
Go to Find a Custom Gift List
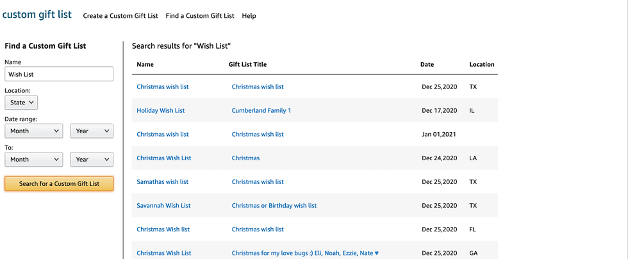tap(200, 16)
